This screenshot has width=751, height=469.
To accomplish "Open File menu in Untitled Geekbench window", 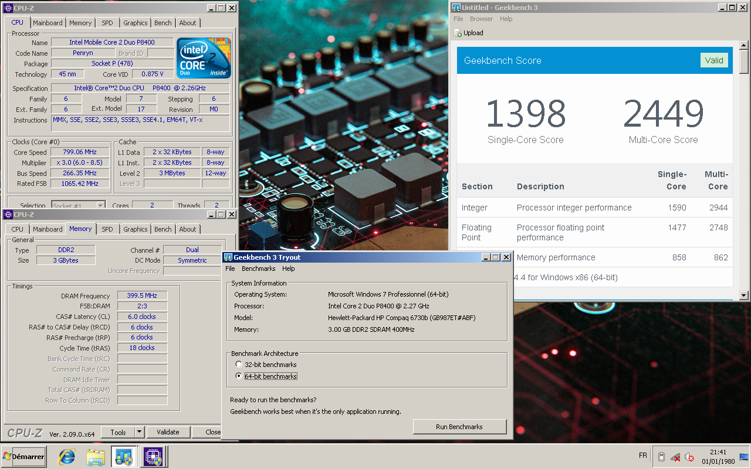I will [x=458, y=19].
